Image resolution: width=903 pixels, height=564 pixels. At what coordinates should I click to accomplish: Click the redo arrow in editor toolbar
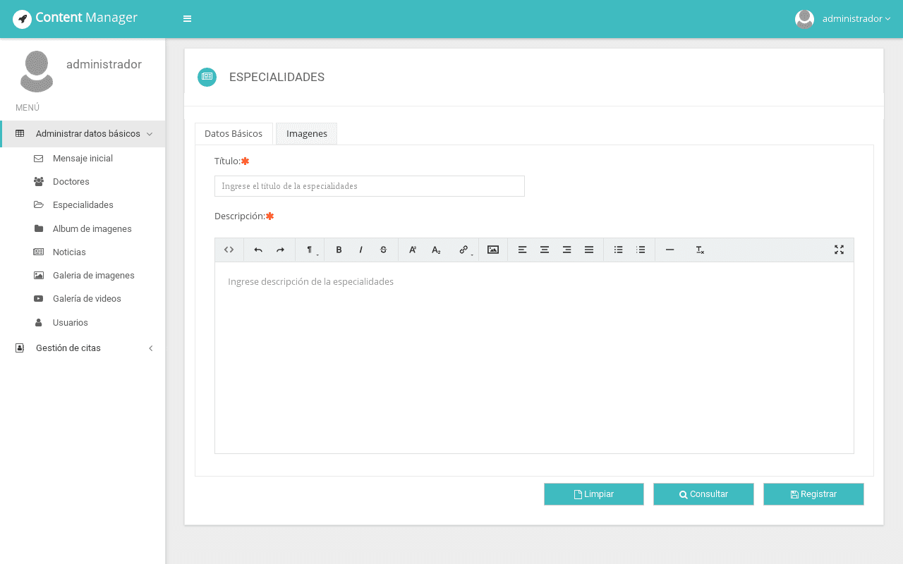[x=280, y=250]
